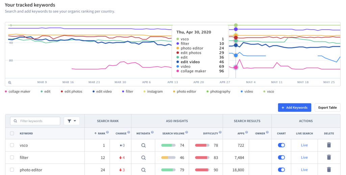Open metadata search icon for filter row
The width and height of the screenshot is (346, 175).
pyautogui.click(x=143, y=157)
